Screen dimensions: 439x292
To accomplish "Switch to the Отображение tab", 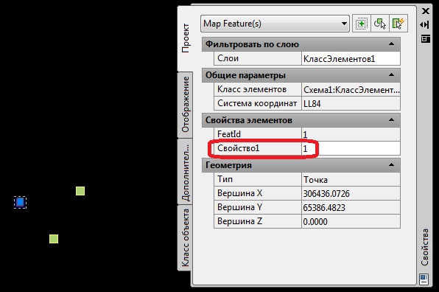I will (186, 105).
